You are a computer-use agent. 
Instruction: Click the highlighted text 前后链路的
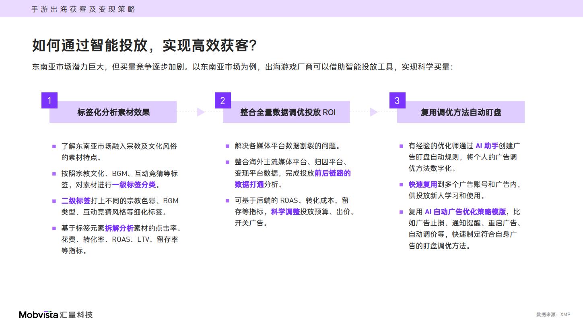(x=332, y=173)
